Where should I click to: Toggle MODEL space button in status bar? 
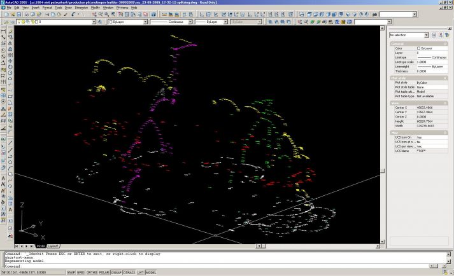tap(151, 272)
